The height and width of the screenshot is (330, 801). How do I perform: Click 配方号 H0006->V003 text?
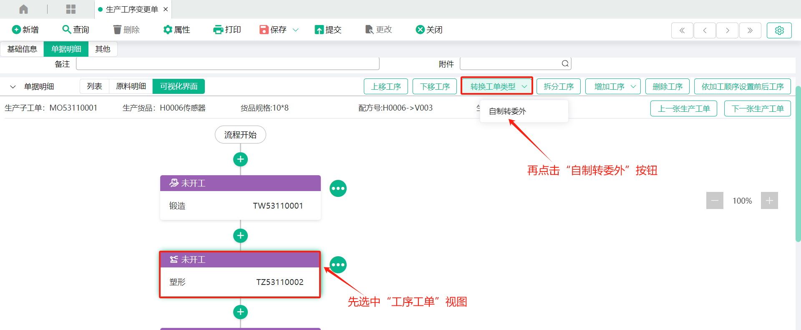pos(395,108)
